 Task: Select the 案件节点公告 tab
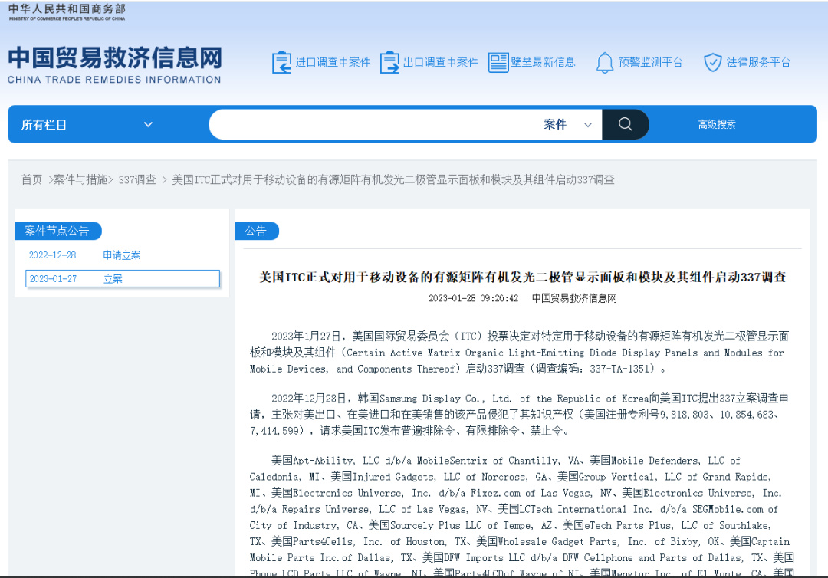tap(58, 231)
